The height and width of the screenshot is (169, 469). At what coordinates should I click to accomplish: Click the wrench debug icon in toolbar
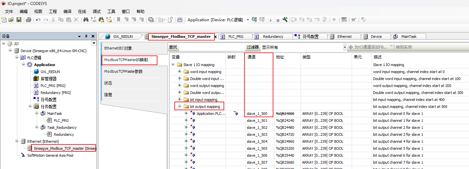point(285,20)
